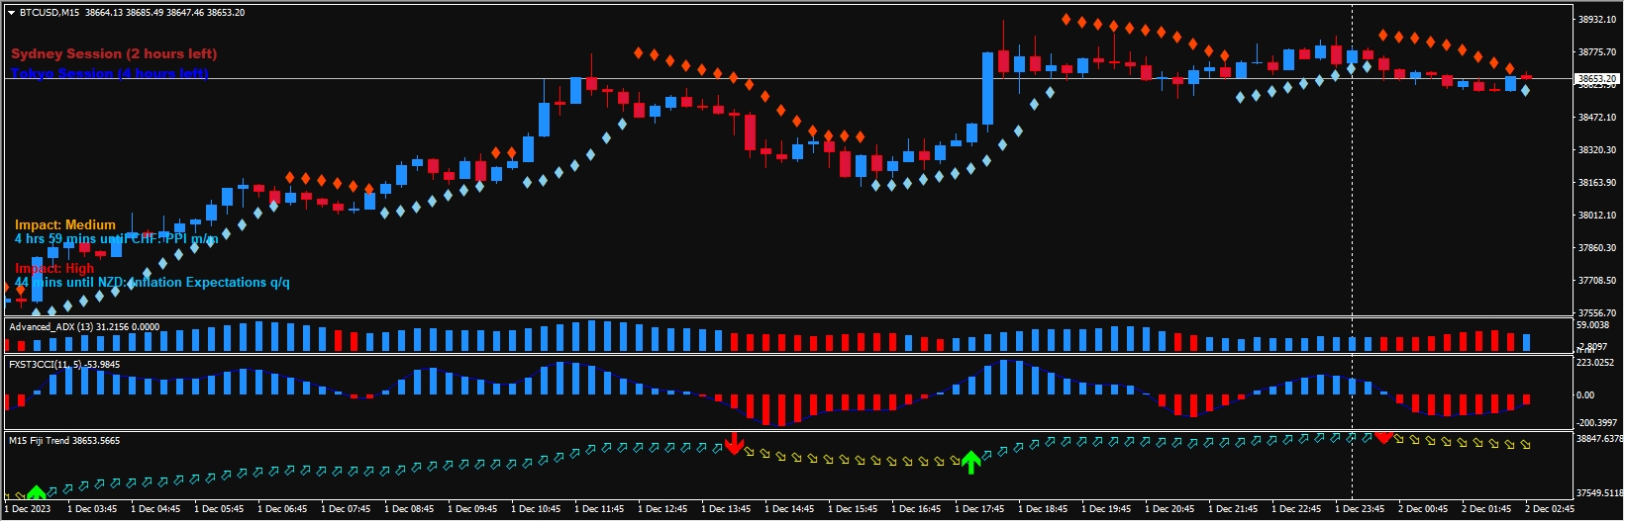Image resolution: width=1625 pixels, height=522 pixels.
Task: Click the Tokyo Session (4 hours left) label
Action: (110, 73)
